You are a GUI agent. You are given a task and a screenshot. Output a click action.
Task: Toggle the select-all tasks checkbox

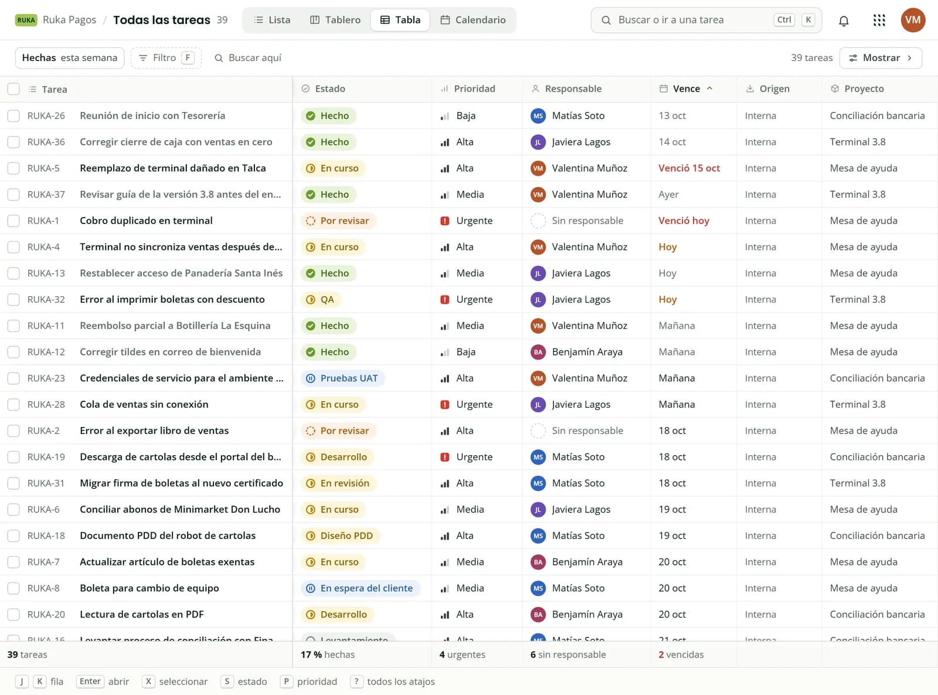pyautogui.click(x=13, y=89)
